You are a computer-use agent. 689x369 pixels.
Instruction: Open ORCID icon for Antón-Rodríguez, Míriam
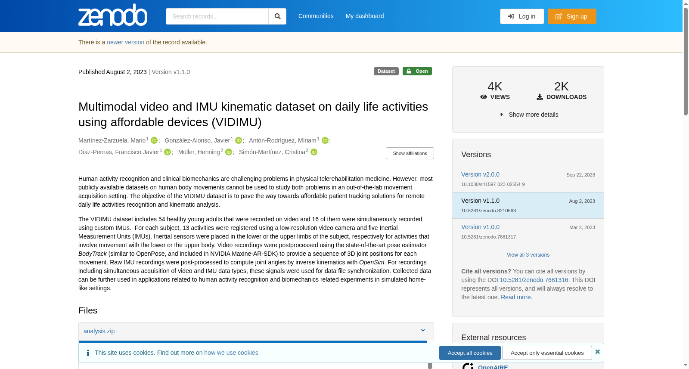coord(325,140)
